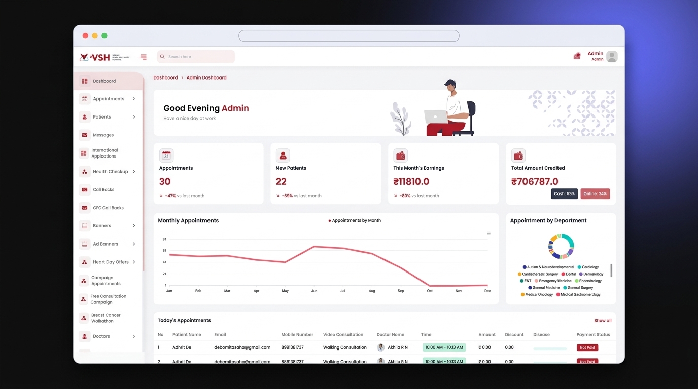Click the Appointments card calendar icon
698x389 pixels.
(166, 155)
